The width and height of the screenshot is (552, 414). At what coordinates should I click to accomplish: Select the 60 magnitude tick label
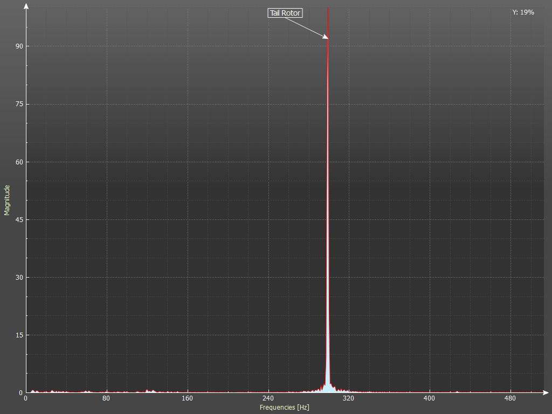click(x=19, y=162)
